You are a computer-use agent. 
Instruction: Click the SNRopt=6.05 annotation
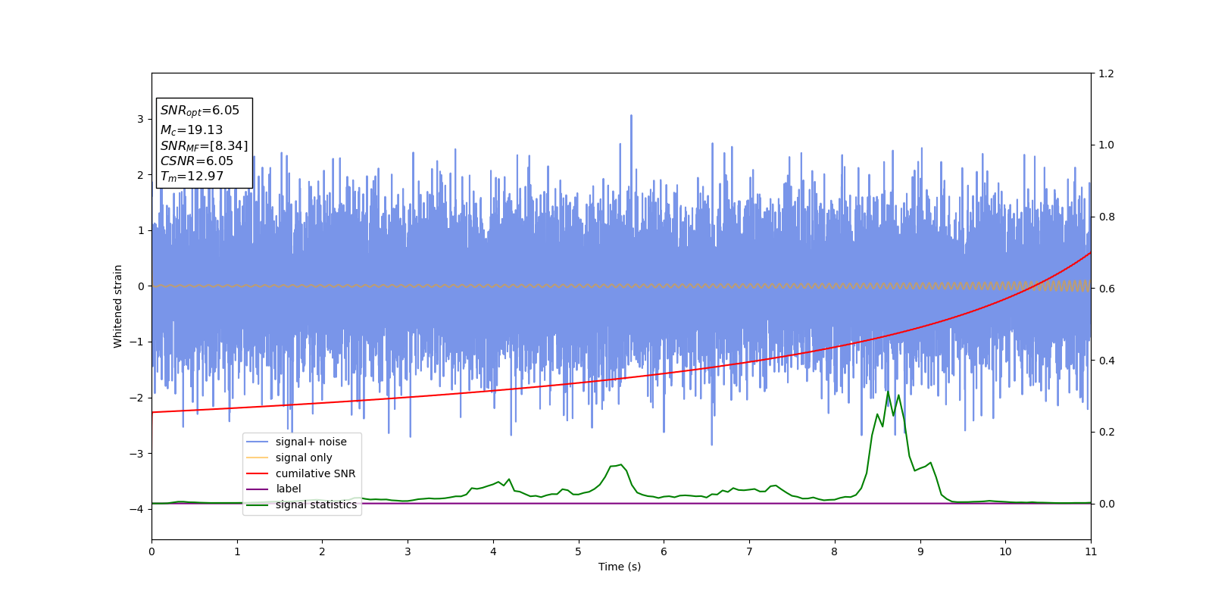click(x=200, y=111)
